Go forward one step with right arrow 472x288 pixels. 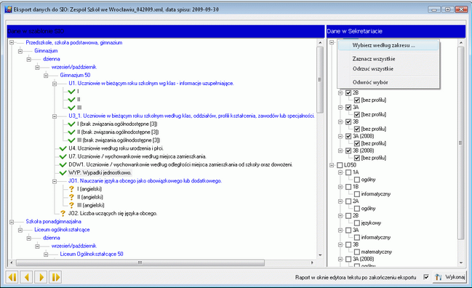pyautogui.click(x=41, y=277)
